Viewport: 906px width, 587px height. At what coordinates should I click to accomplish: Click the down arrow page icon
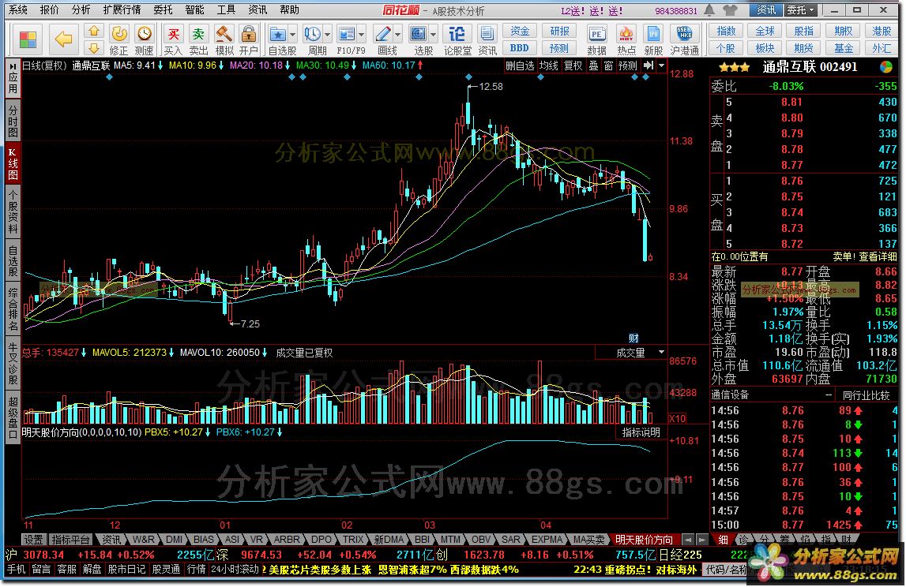[x=94, y=48]
